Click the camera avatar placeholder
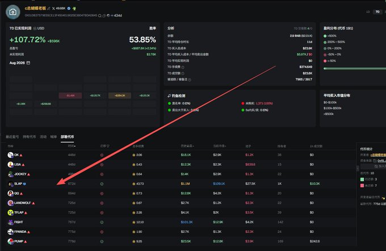This screenshot has height=251, width=386. point(13,12)
